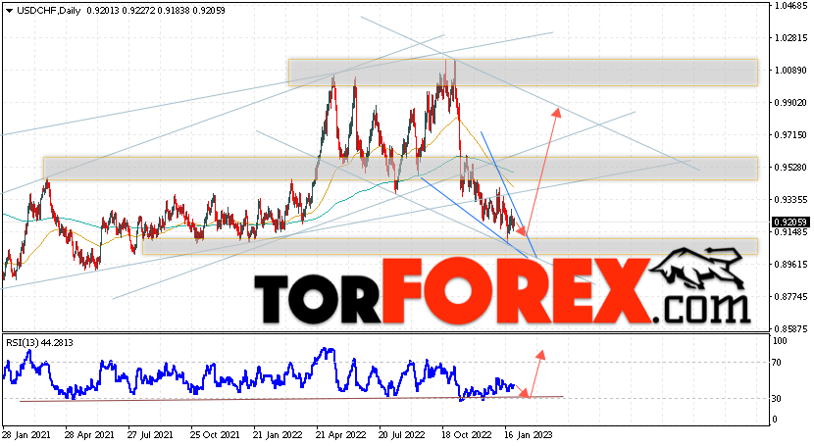The height and width of the screenshot is (446, 814).
Task: Click the USDCHF,Daily chart title
Action: coord(49,11)
